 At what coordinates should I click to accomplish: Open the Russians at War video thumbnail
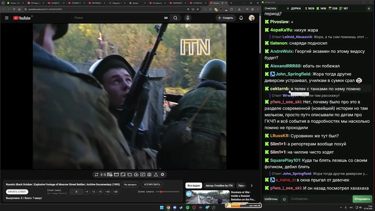pyautogui.click(x=207, y=197)
